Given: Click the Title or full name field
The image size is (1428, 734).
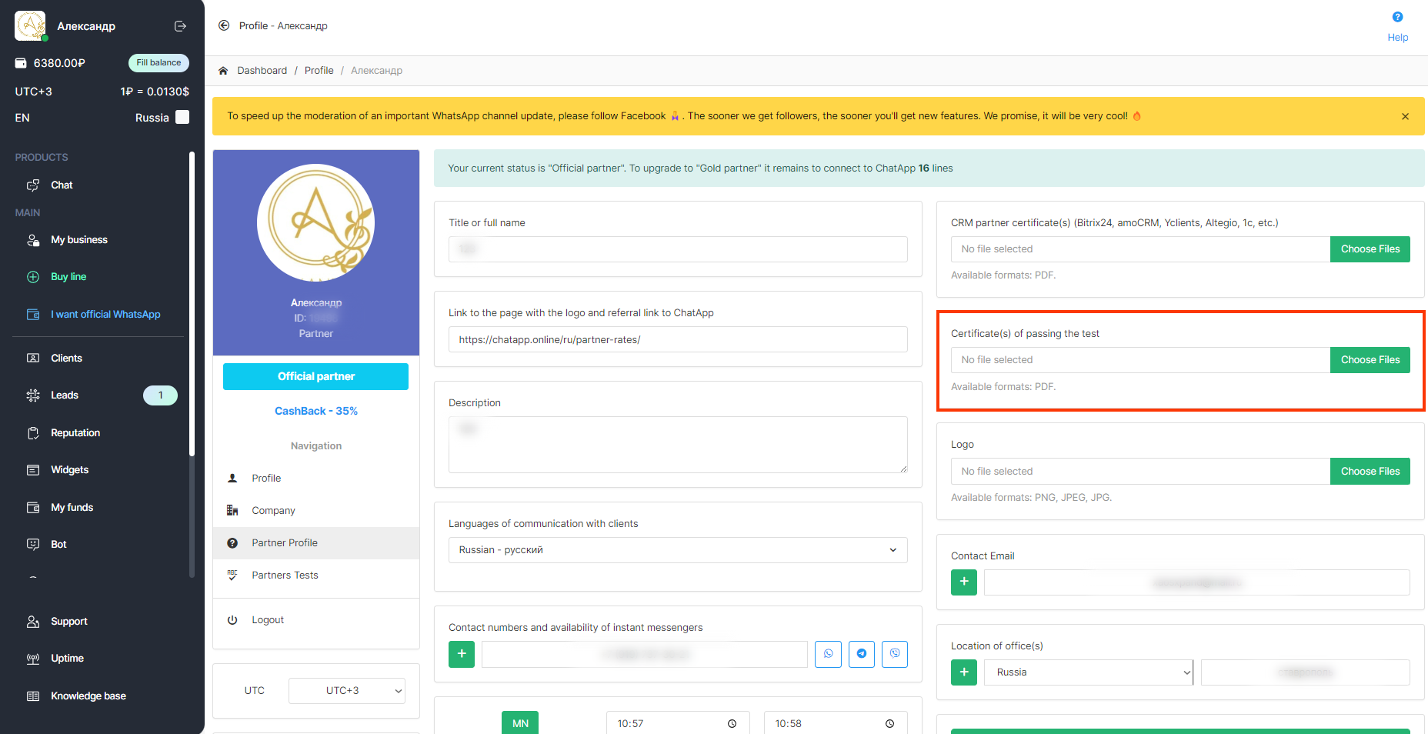Looking at the screenshot, I should 677,249.
